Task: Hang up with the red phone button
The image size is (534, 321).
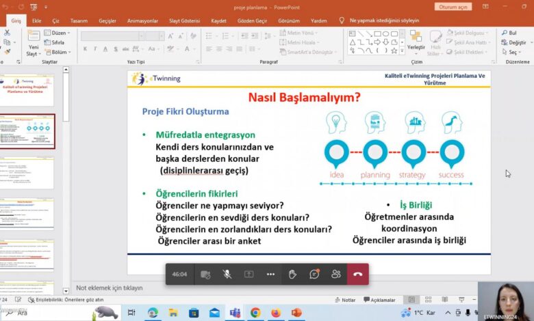Action: [x=357, y=274]
